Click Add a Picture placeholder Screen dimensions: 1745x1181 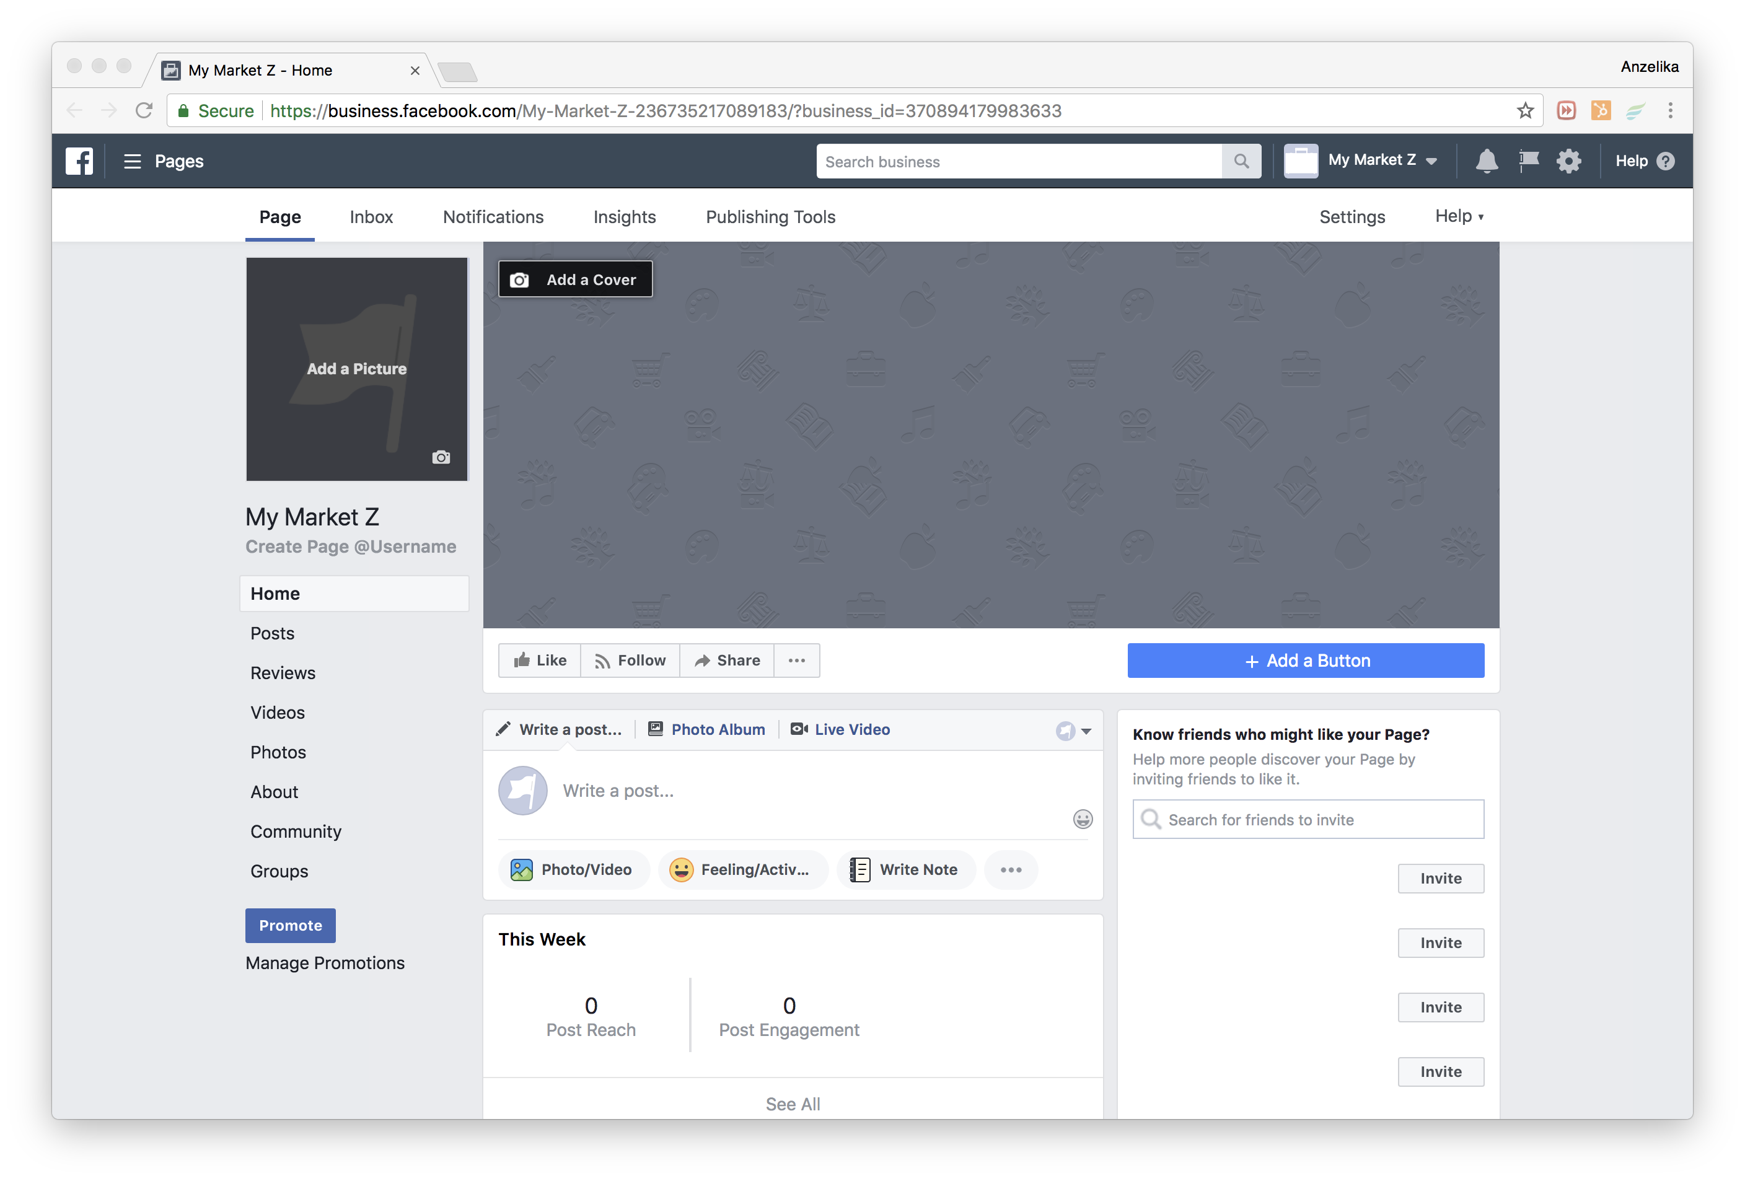pyautogui.click(x=357, y=369)
